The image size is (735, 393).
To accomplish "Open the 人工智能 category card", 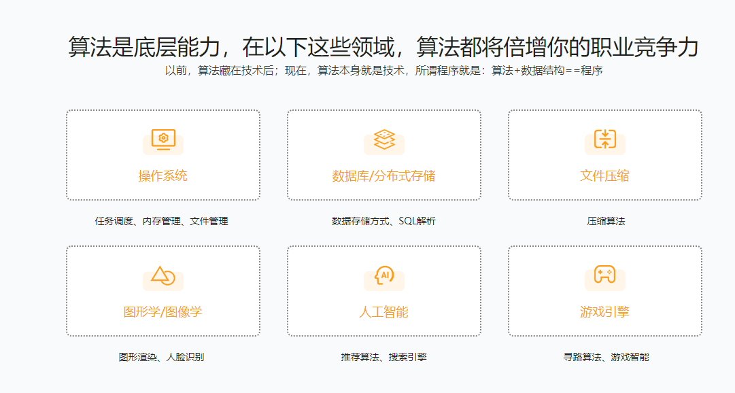I will pos(385,291).
